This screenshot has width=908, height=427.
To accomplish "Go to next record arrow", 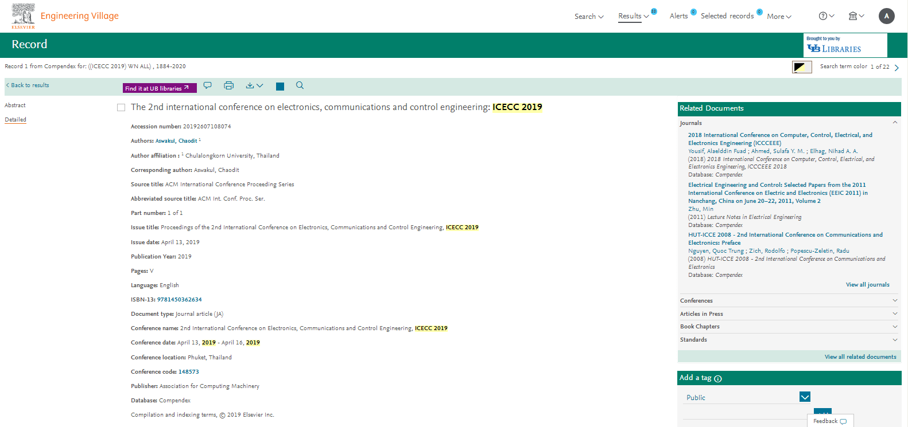I will click(x=897, y=68).
